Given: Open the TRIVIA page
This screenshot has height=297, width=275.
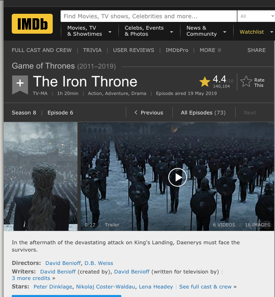Looking at the screenshot, I should click(92, 50).
